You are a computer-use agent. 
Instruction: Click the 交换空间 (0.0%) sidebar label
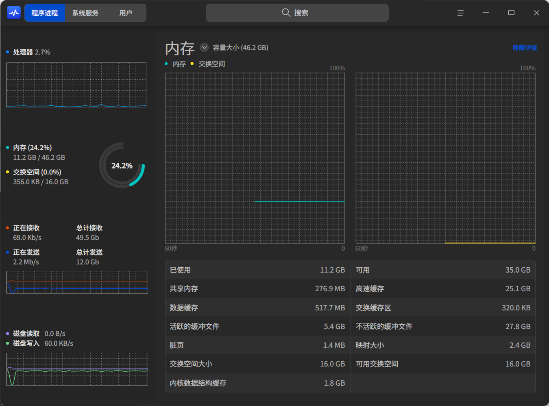[37, 172]
